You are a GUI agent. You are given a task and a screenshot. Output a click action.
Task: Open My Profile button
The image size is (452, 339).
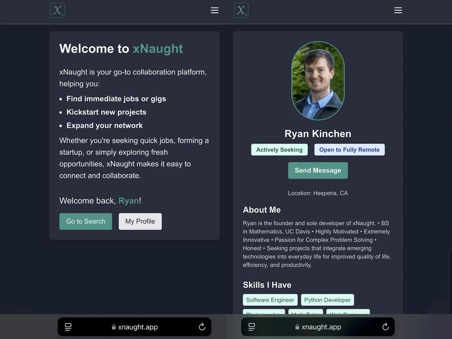pos(140,221)
